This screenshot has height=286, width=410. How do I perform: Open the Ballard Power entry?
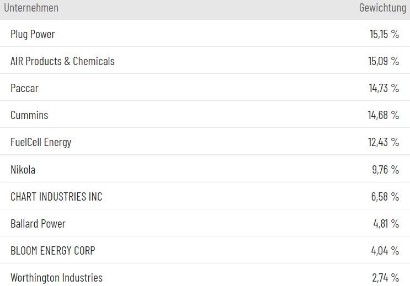38,223
